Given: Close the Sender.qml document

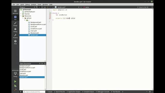Looking at the screenshot, I should [x=81, y=7].
